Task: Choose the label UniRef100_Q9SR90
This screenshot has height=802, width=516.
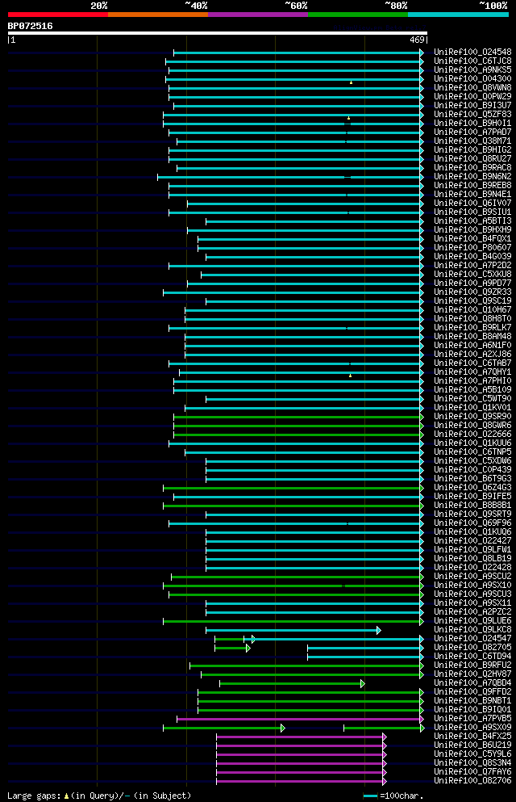Action: 472,416
